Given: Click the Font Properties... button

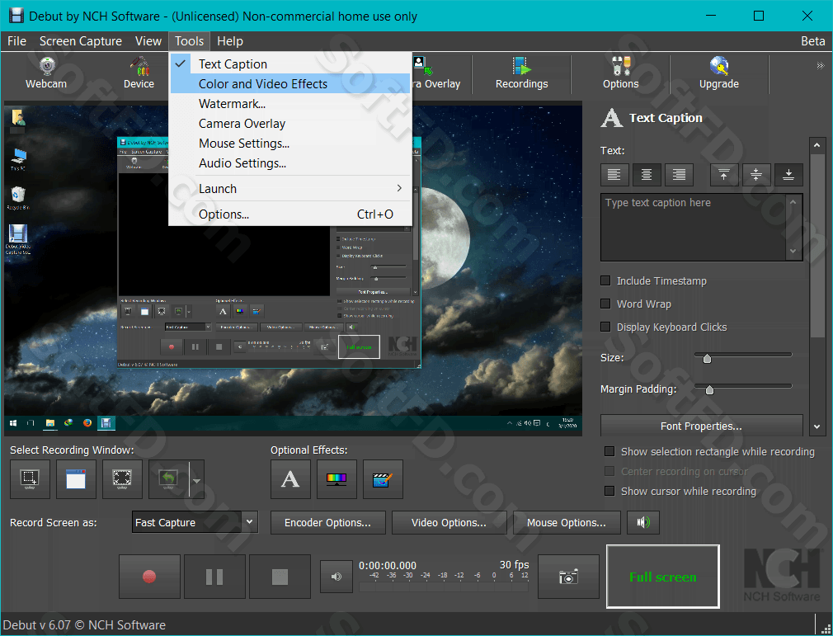Looking at the screenshot, I should pos(701,426).
